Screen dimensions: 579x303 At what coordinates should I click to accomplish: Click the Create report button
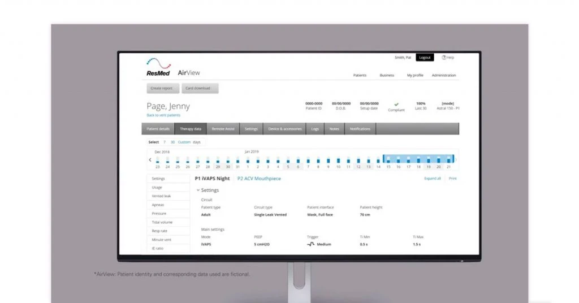(x=163, y=89)
